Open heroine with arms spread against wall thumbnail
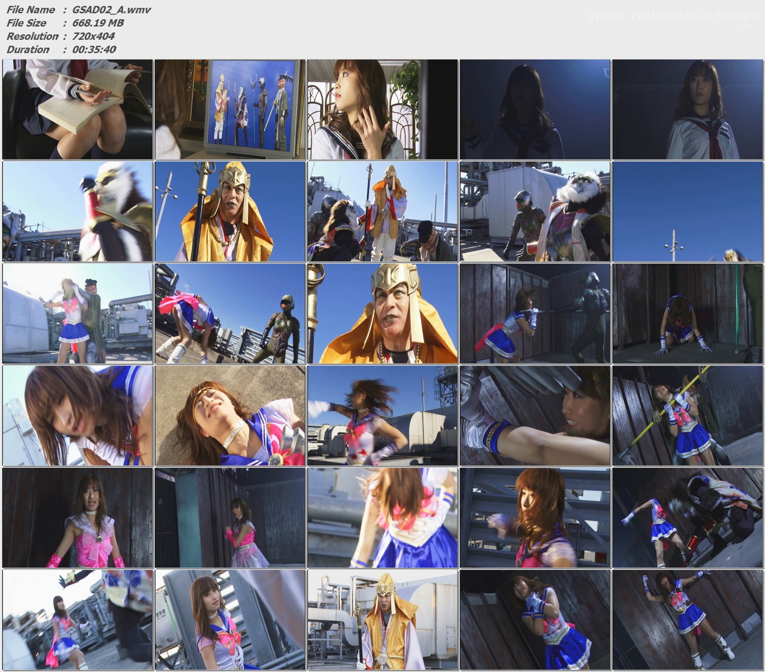The height and width of the screenshot is (672, 765). (688, 620)
